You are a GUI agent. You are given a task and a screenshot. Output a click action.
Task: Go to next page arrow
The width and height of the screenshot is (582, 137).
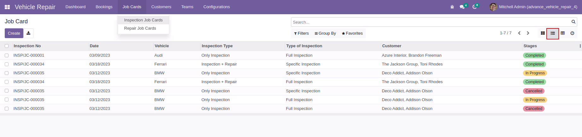pyautogui.click(x=528, y=33)
